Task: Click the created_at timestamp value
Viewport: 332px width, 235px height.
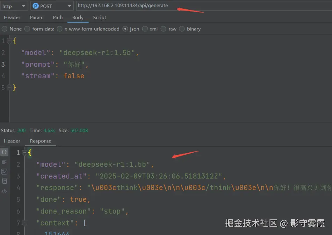Action: [159, 176]
